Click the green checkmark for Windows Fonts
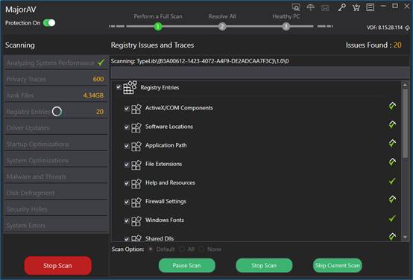 (x=392, y=218)
